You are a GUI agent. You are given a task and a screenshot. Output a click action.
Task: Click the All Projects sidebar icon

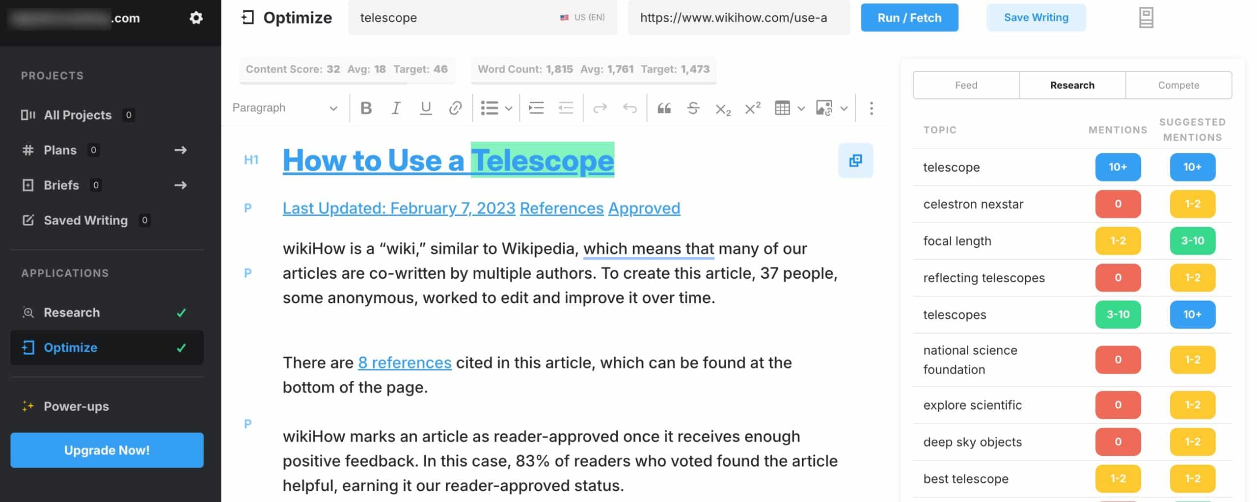coord(28,115)
